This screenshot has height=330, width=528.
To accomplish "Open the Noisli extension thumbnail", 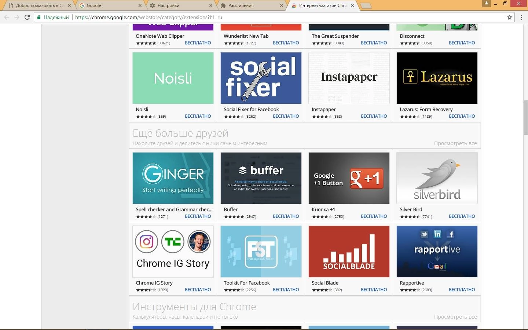I will [x=173, y=78].
